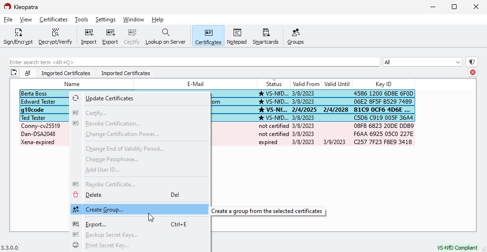
Task: Click the icon beside Export... menu entry
Action: tap(76, 224)
